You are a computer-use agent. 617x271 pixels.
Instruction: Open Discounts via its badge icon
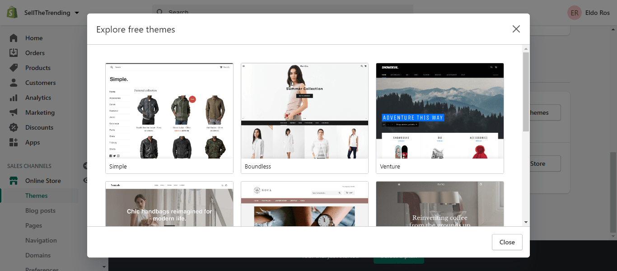tap(14, 127)
